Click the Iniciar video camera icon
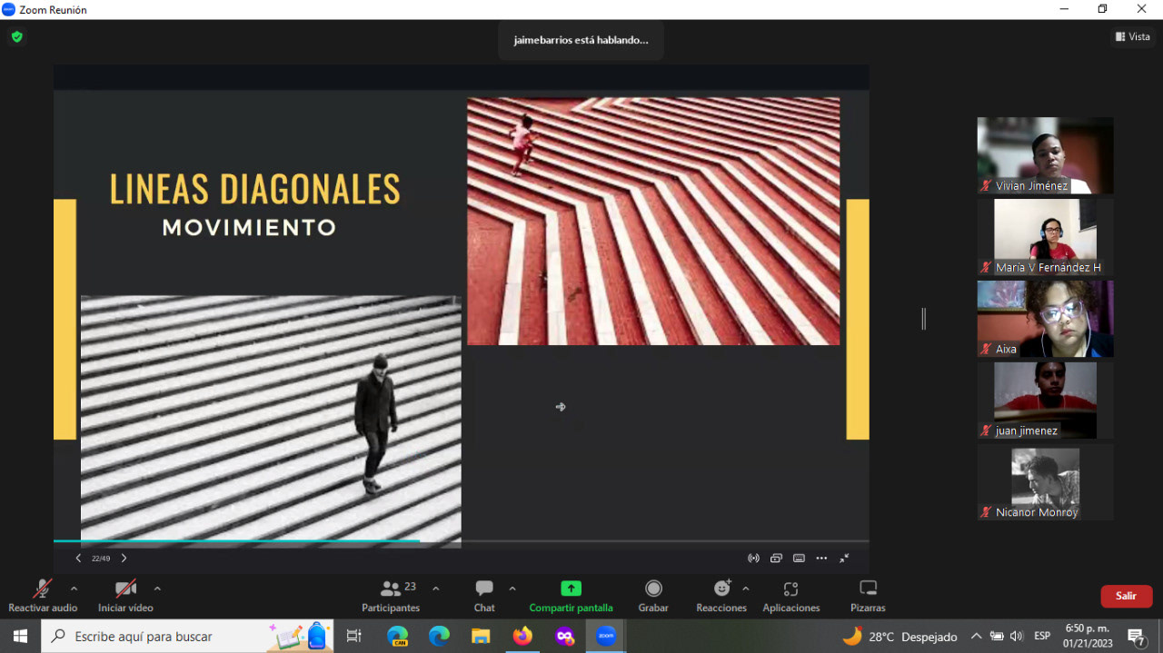Screen dimensions: 1163x653 pos(125,589)
